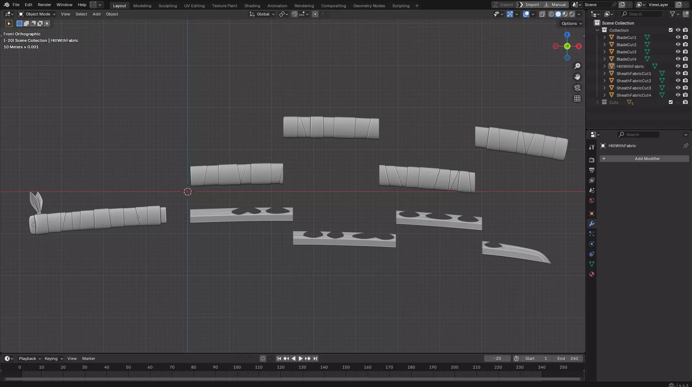Image resolution: width=692 pixels, height=387 pixels.
Task: Open the File menu
Action: pyautogui.click(x=16, y=5)
